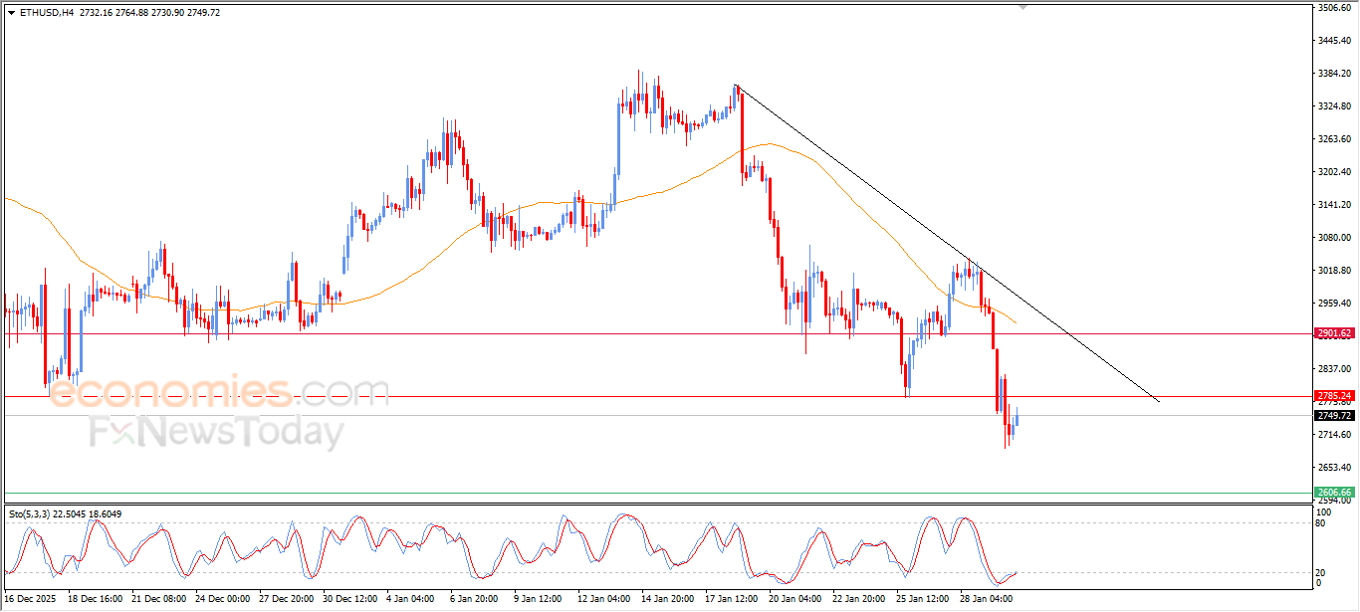Select the red 2901.62 price label
The height and width of the screenshot is (612, 1360).
(x=1334, y=333)
